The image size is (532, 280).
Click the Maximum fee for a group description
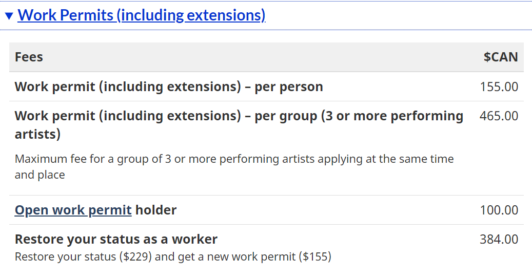point(234,166)
